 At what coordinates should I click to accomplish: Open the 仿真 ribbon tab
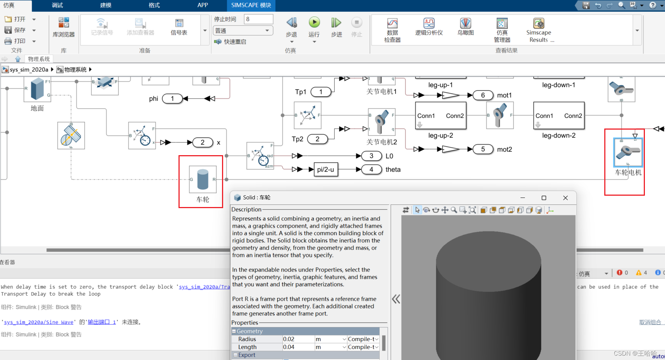click(x=9, y=5)
